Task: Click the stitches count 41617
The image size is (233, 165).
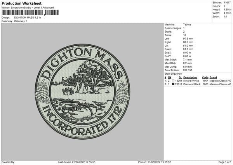Action: tap(227, 3)
